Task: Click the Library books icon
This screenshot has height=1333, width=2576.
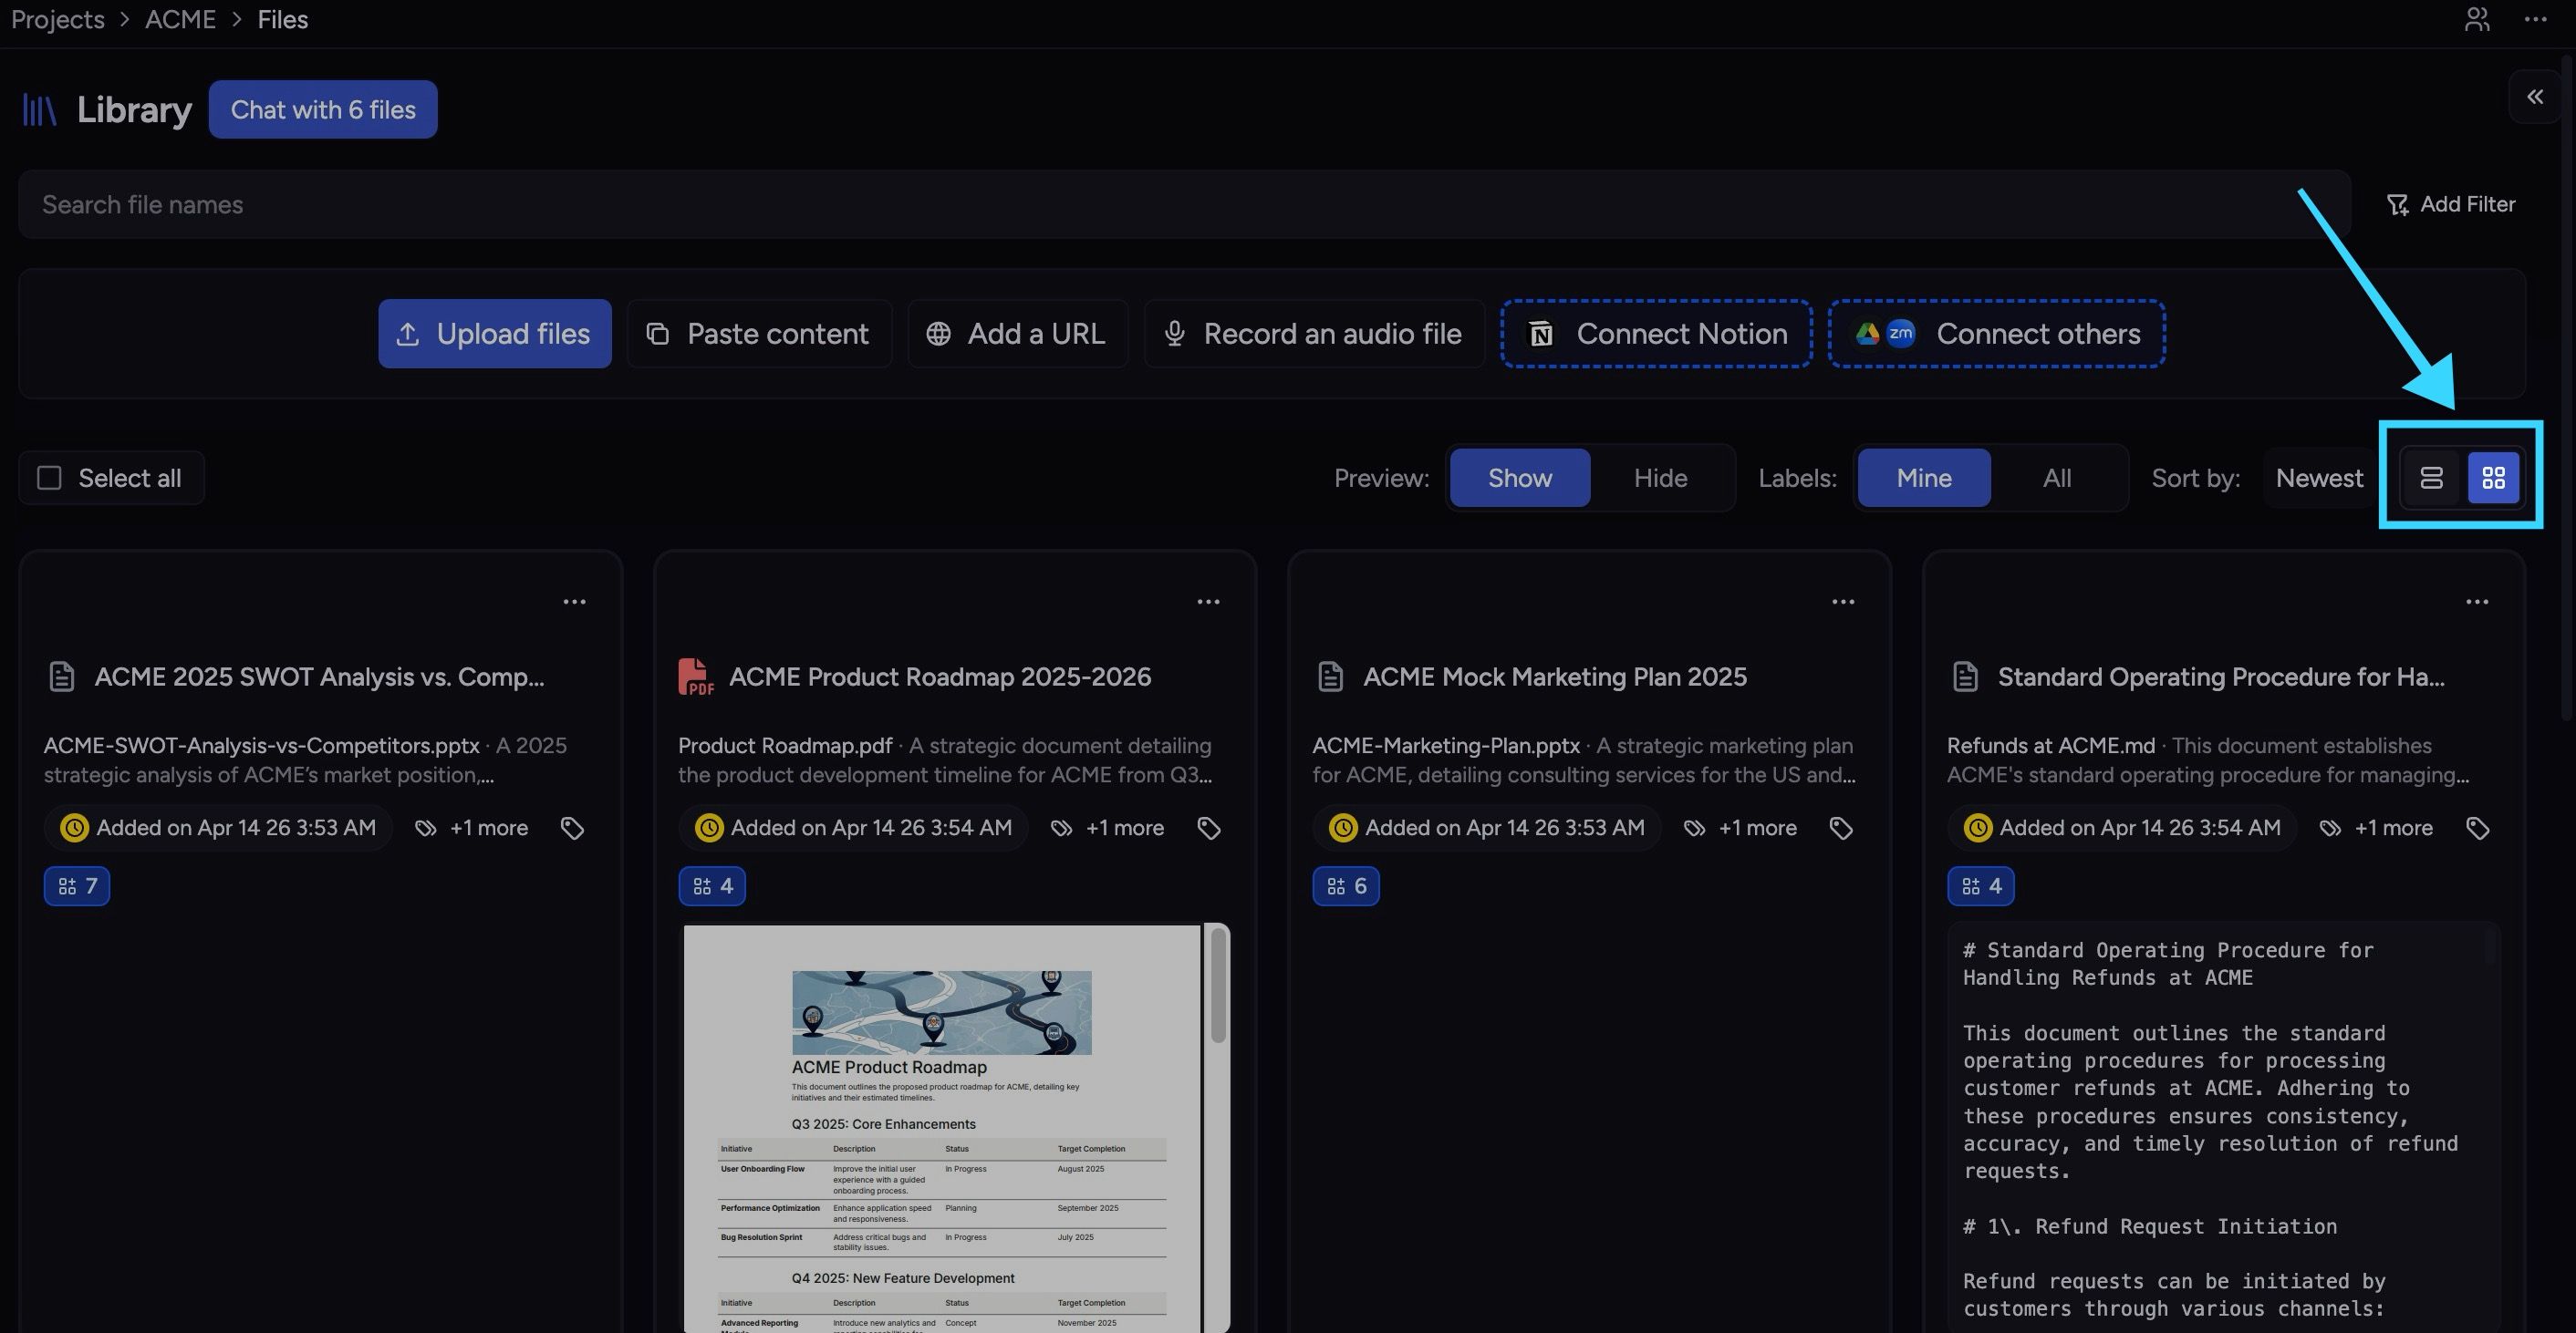Action: coord(39,110)
